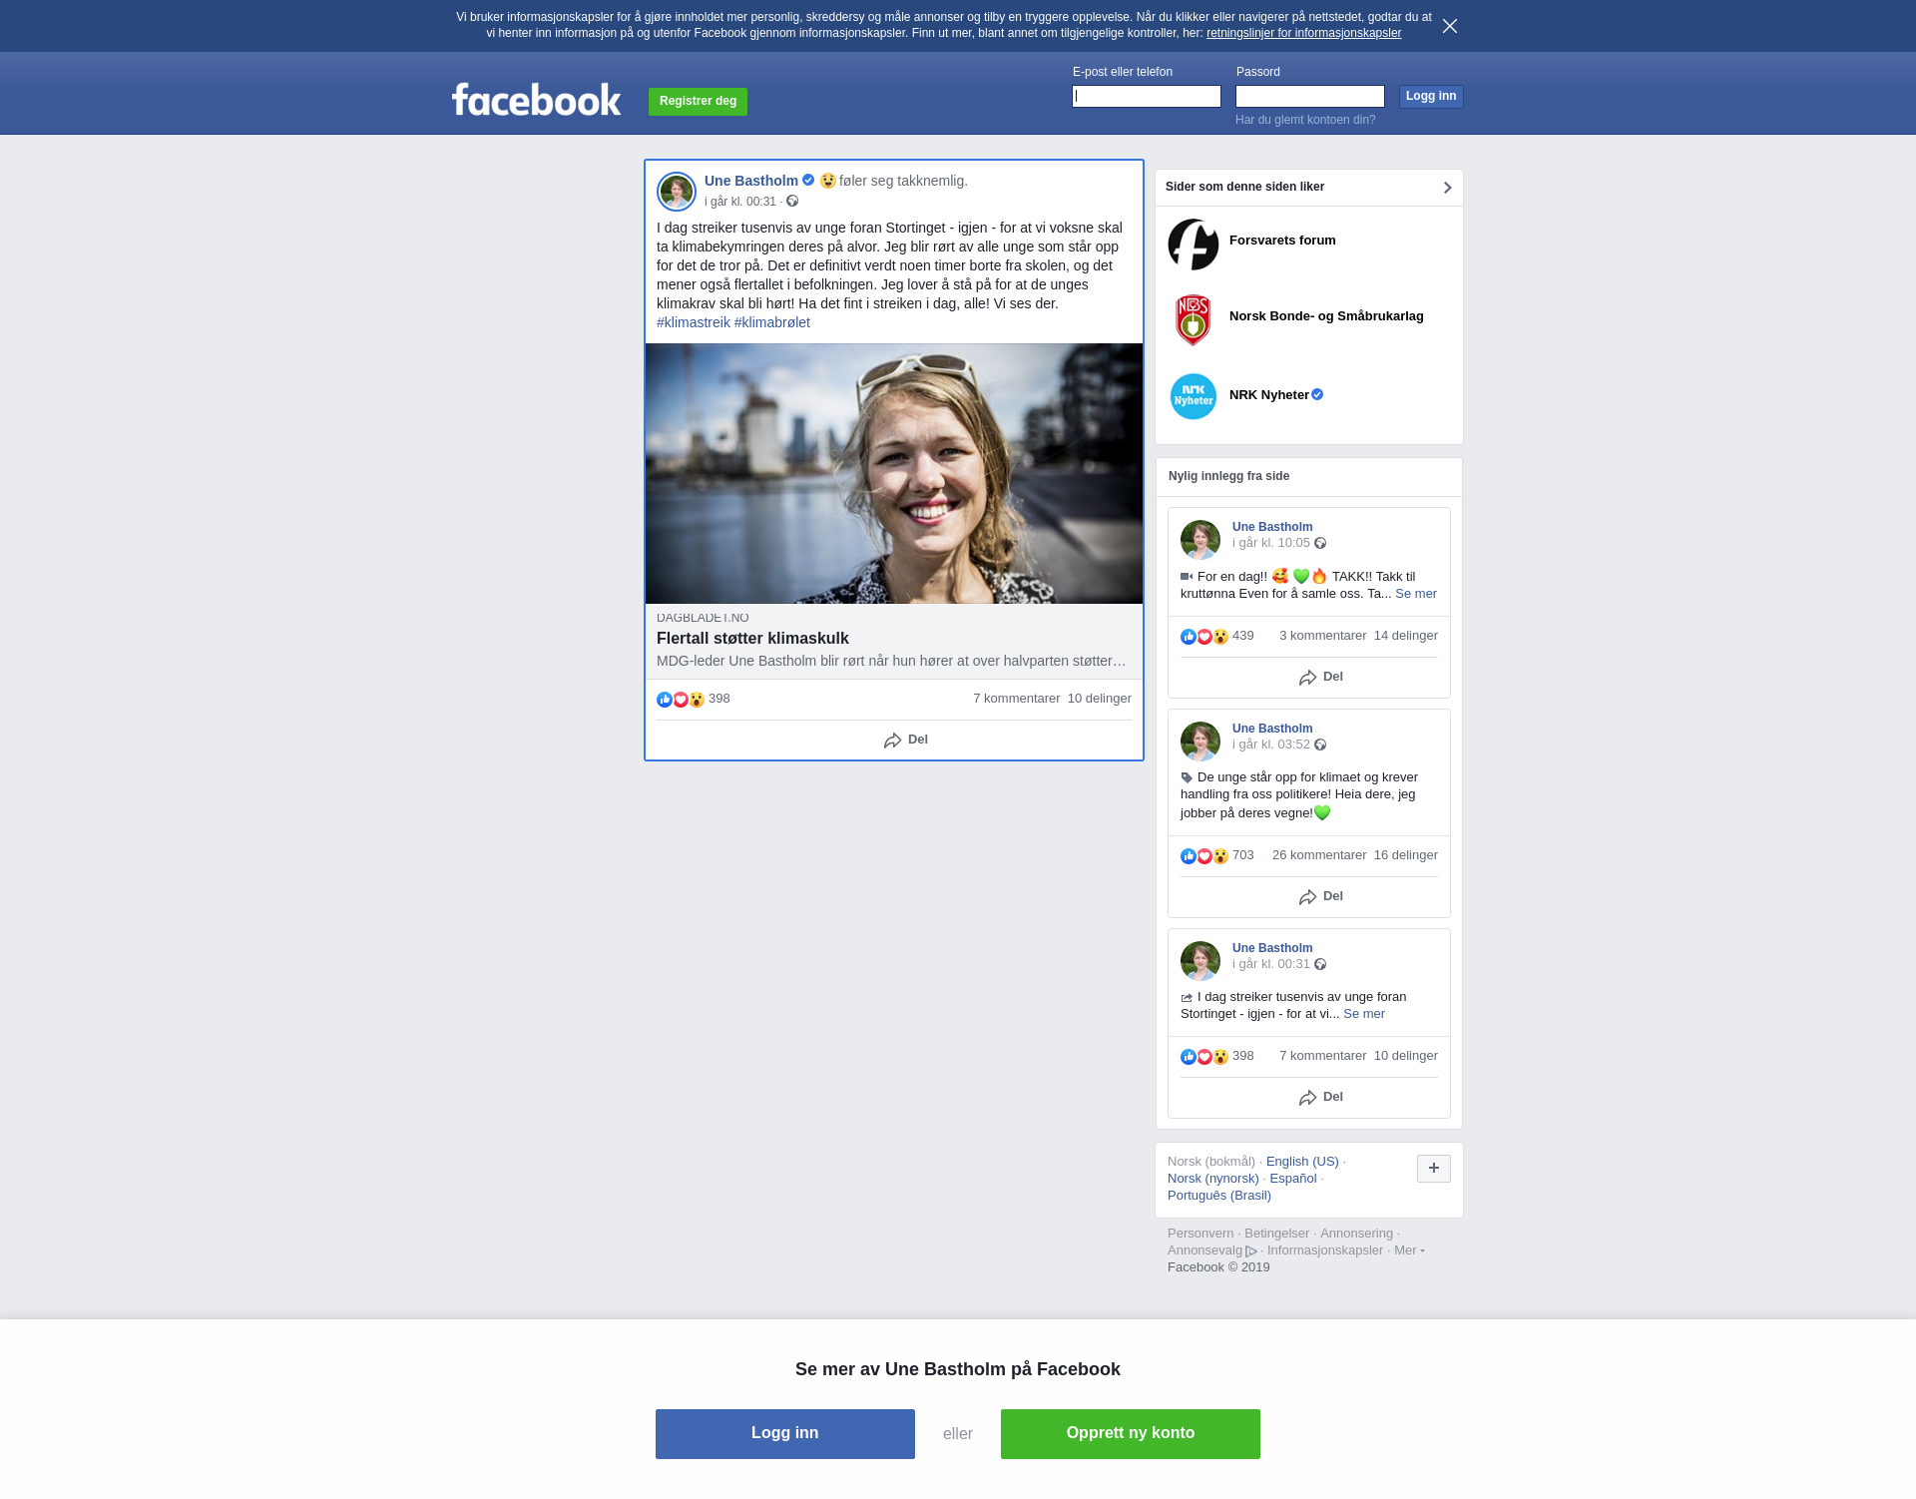The height and width of the screenshot is (1499, 1916).
Task: Click reaction icons beside 398 in main post
Action: click(x=681, y=700)
